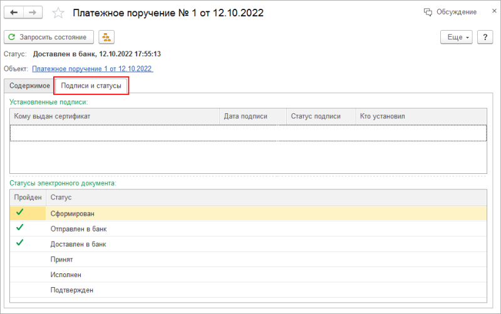Screen dimensions: 501x314
Task: Click the Статус подписи column header
Action: tap(321, 116)
